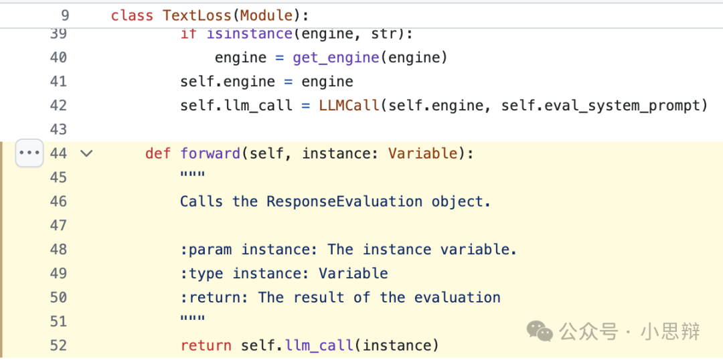
Task: Click the WeChat logo in the watermark
Action: click(x=540, y=331)
